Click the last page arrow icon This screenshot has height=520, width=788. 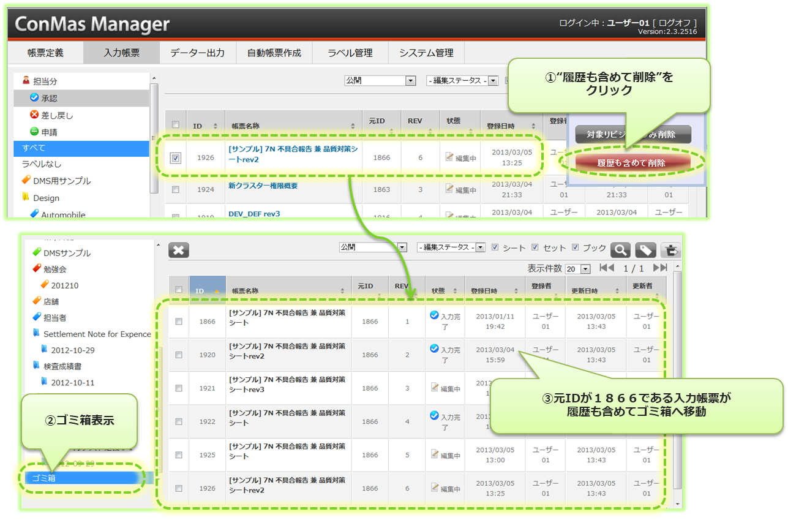659,268
